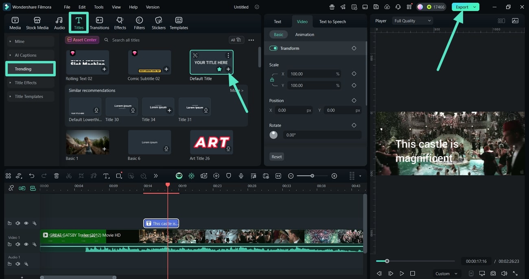Click the Rotate dial knob
Screen dimensions: 529x279
[273, 135]
